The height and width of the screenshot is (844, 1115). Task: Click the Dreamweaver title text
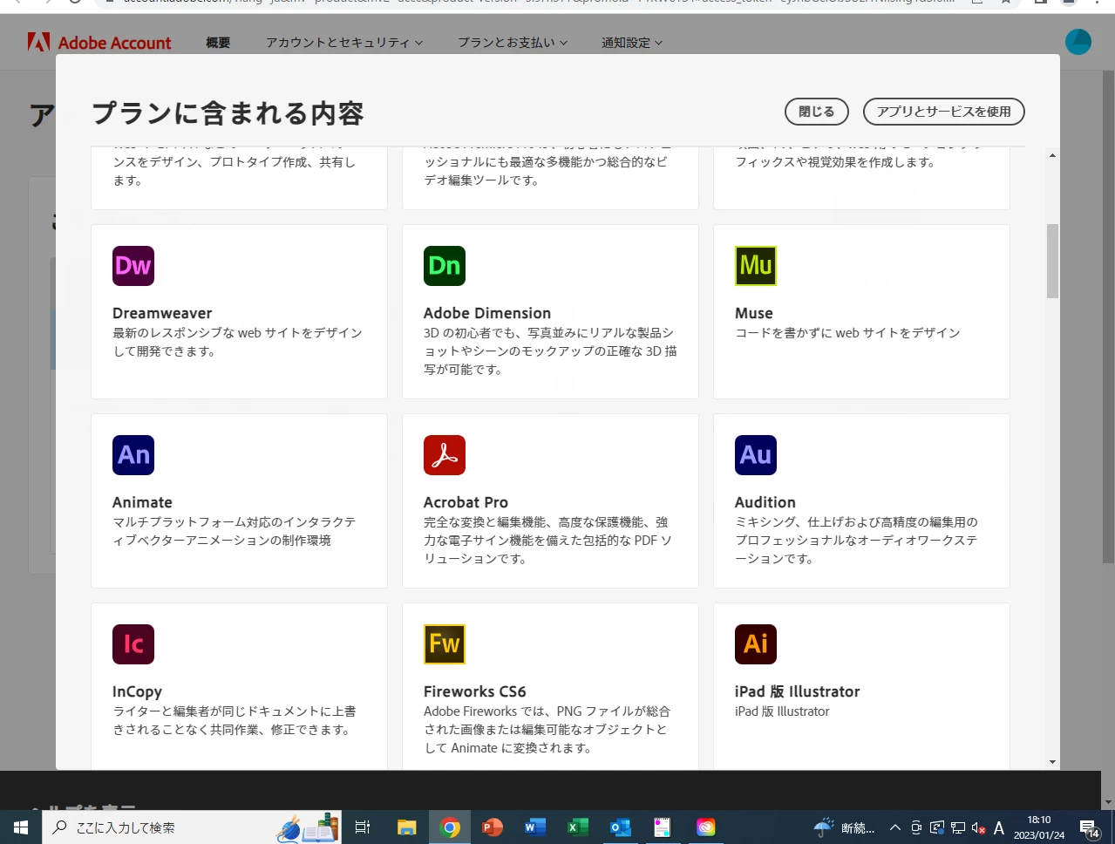click(x=162, y=313)
